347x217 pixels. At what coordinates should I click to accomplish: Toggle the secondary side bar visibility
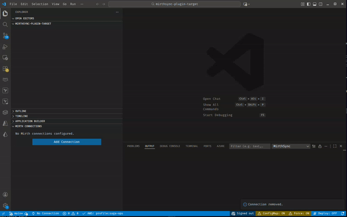pyautogui.click(x=321, y=4)
